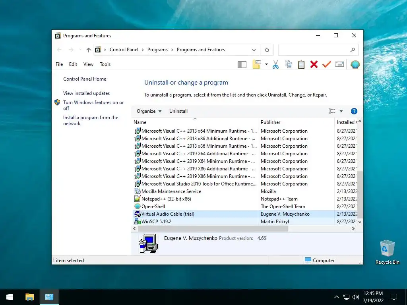The image size is (407, 305).
Task: Sort by the Publisher column header
Action: click(x=296, y=122)
